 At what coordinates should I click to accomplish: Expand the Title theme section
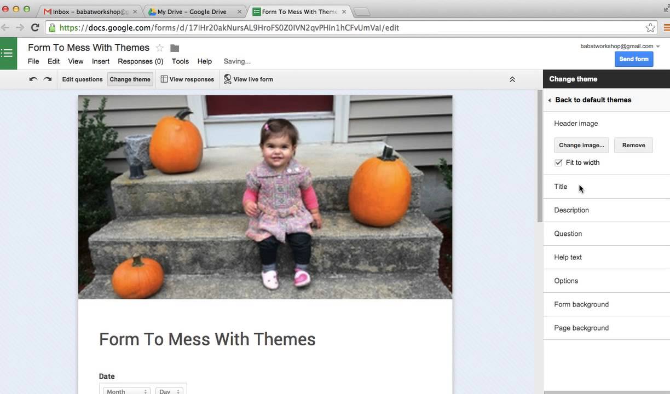click(x=607, y=187)
